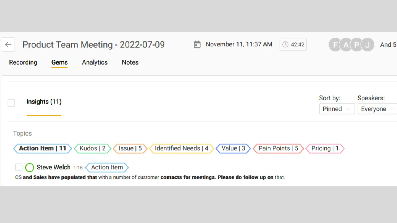The height and width of the screenshot is (223, 397).
Task: Jump to timestamp 1:16
Action: (x=78, y=168)
